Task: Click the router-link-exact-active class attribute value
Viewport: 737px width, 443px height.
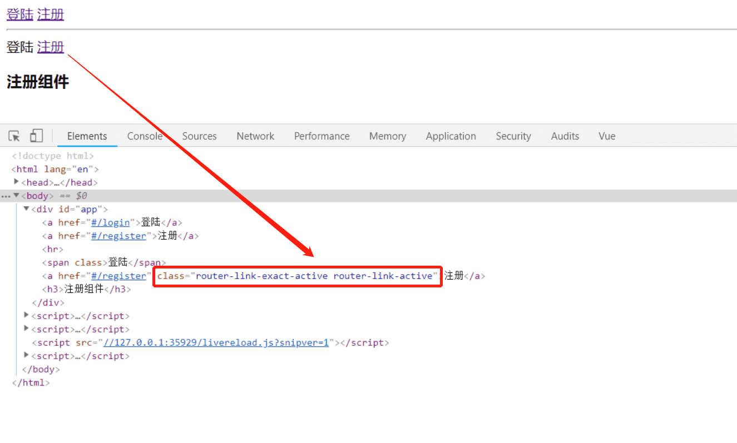Action: (314, 276)
